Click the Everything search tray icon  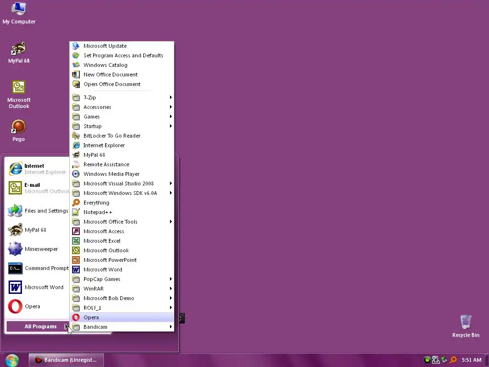453,360
